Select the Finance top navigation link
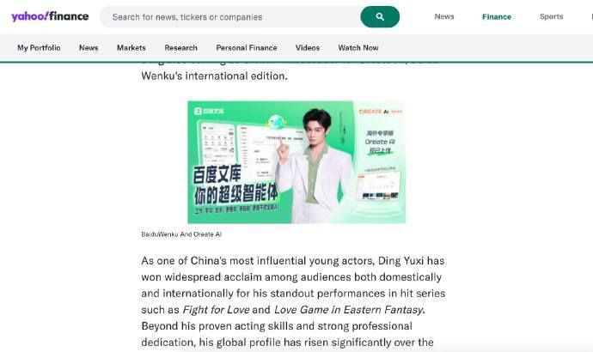The image size is (593, 352). pyautogui.click(x=496, y=16)
